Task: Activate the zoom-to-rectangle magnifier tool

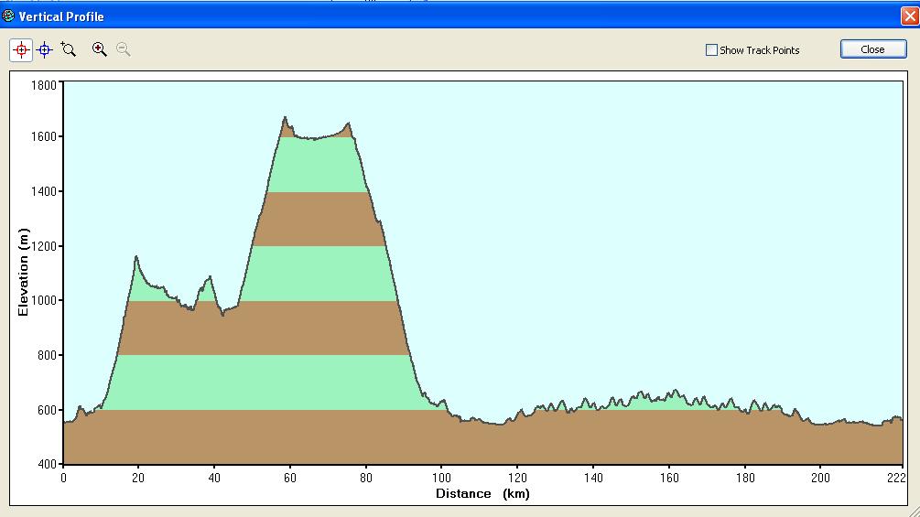Action: click(x=69, y=49)
